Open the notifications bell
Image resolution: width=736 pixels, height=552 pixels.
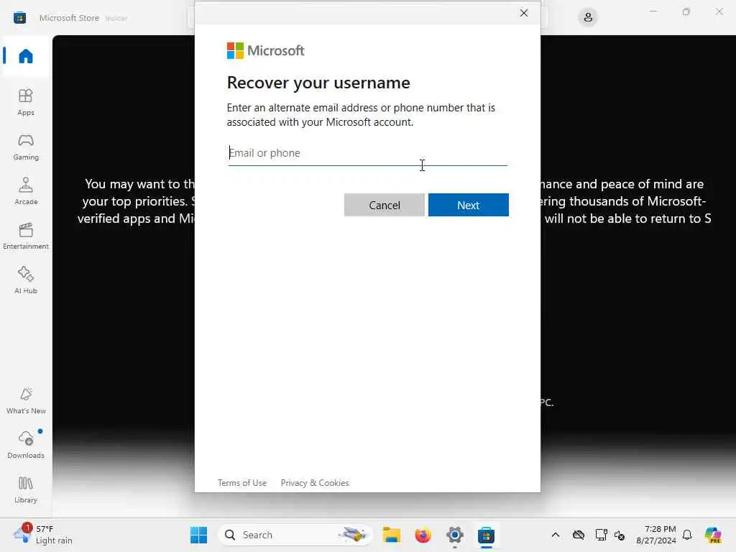click(x=687, y=535)
